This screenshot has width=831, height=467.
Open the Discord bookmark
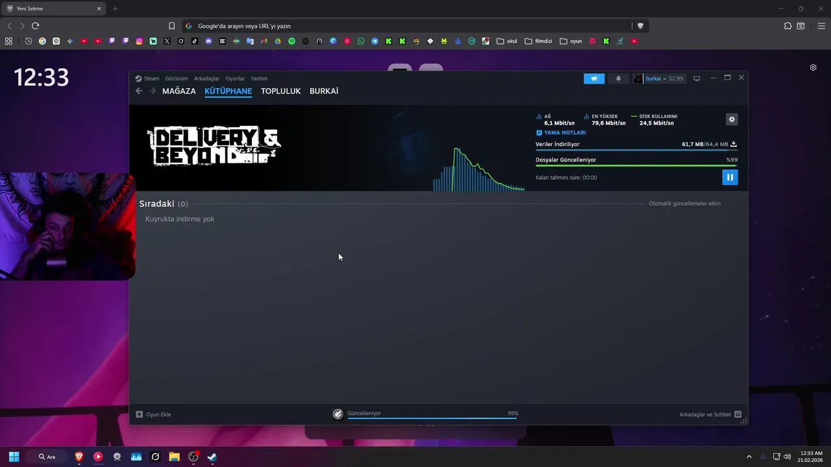click(208, 41)
